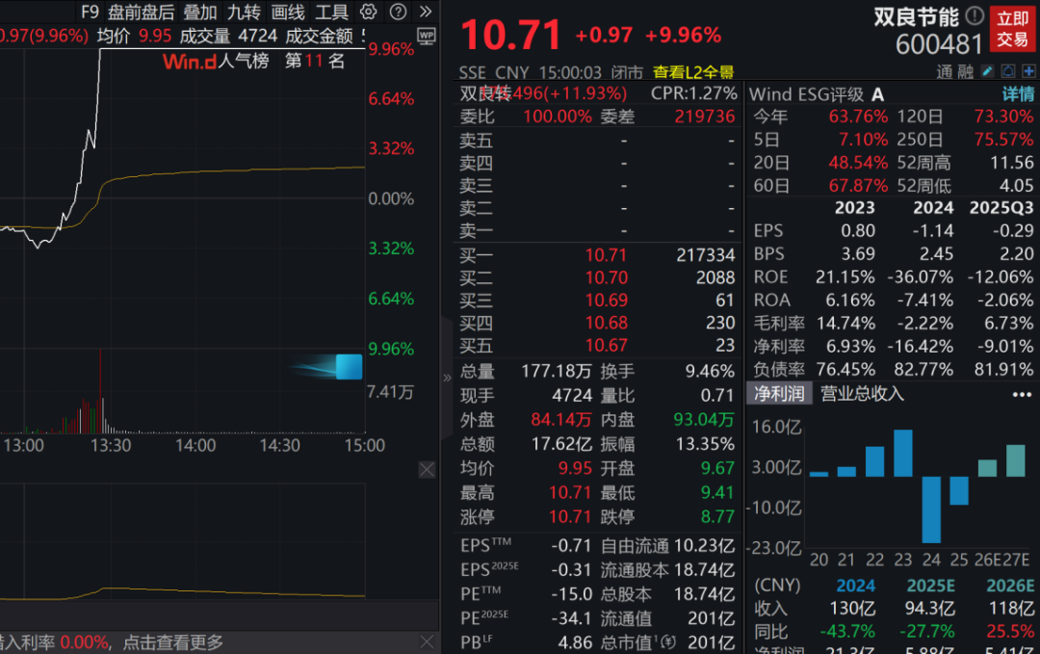Click the 通 tag under stock code
Screen dimensions: 1040x654
(945, 71)
